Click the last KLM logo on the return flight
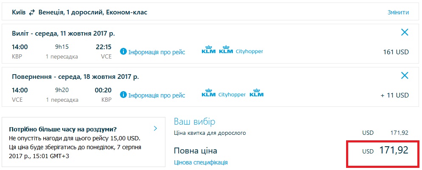The height and width of the screenshot is (170, 422). click(x=256, y=93)
